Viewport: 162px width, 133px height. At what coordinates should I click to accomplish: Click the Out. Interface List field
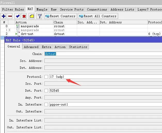[103, 127]
